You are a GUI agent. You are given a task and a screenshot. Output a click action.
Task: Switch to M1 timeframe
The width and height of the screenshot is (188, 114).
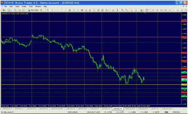coord(153,10)
